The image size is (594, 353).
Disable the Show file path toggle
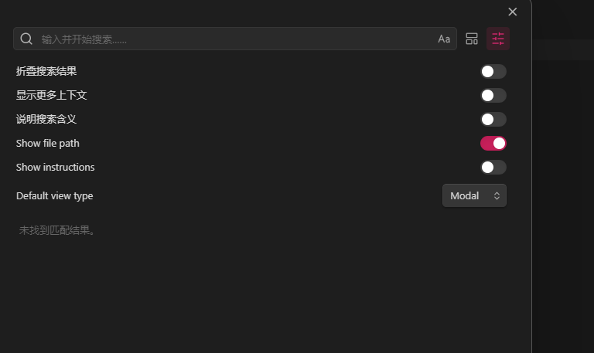click(493, 144)
